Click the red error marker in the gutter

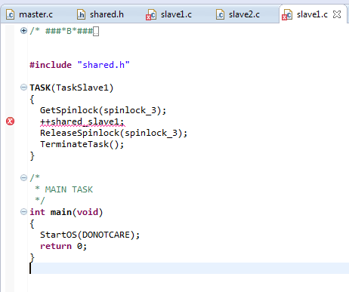click(x=10, y=121)
